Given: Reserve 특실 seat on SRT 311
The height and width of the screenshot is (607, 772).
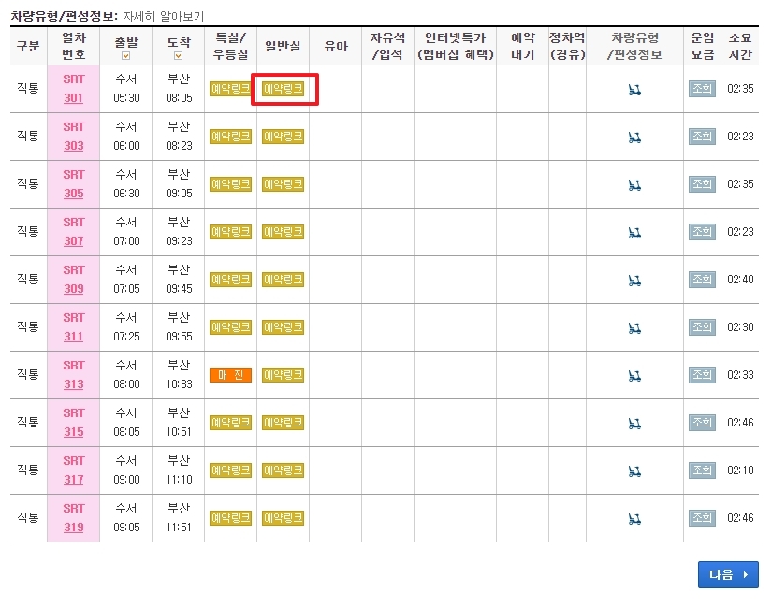Looking at the screenshot, I should click(x=230, y=327).
